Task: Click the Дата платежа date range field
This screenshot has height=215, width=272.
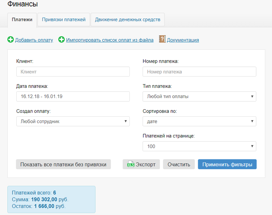Action: [73, 96]
